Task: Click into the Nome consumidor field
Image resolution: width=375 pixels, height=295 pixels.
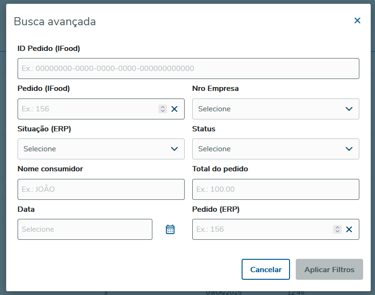Action: [x=101, y=189]
